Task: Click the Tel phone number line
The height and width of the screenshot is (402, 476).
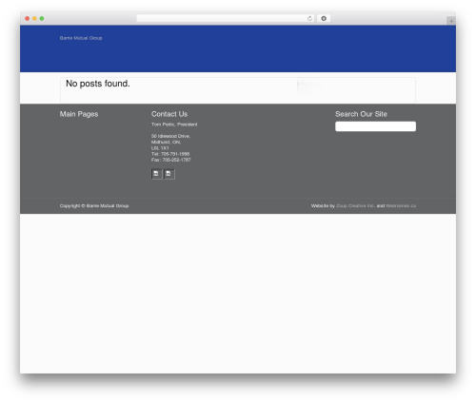Action: [x=170, y=154]
